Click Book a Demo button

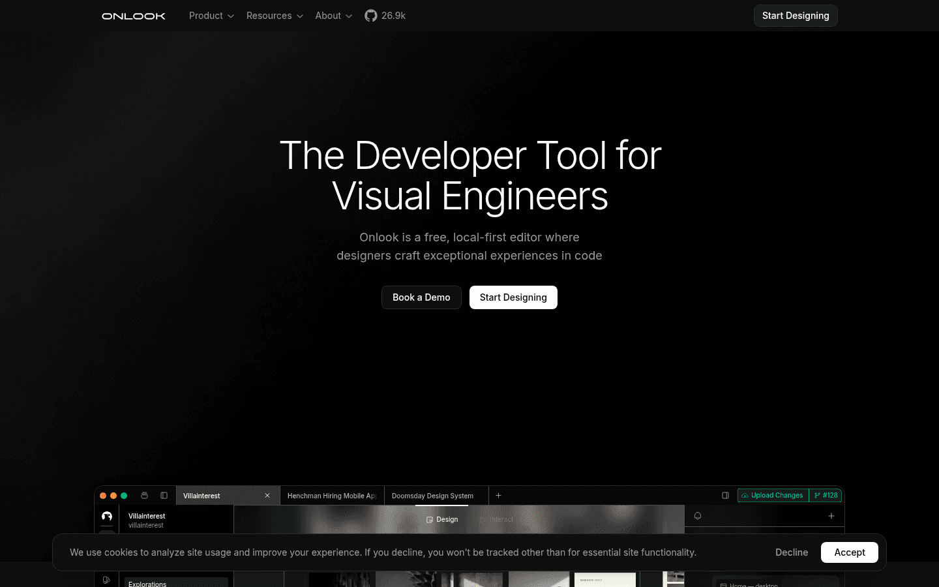(421, 297)
